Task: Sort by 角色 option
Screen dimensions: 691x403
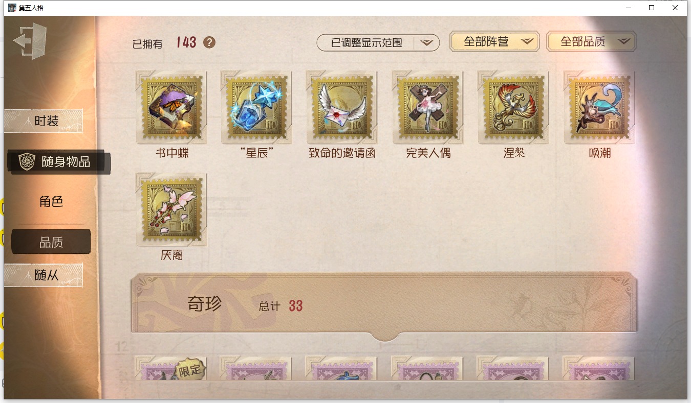Action: (51, 202)
